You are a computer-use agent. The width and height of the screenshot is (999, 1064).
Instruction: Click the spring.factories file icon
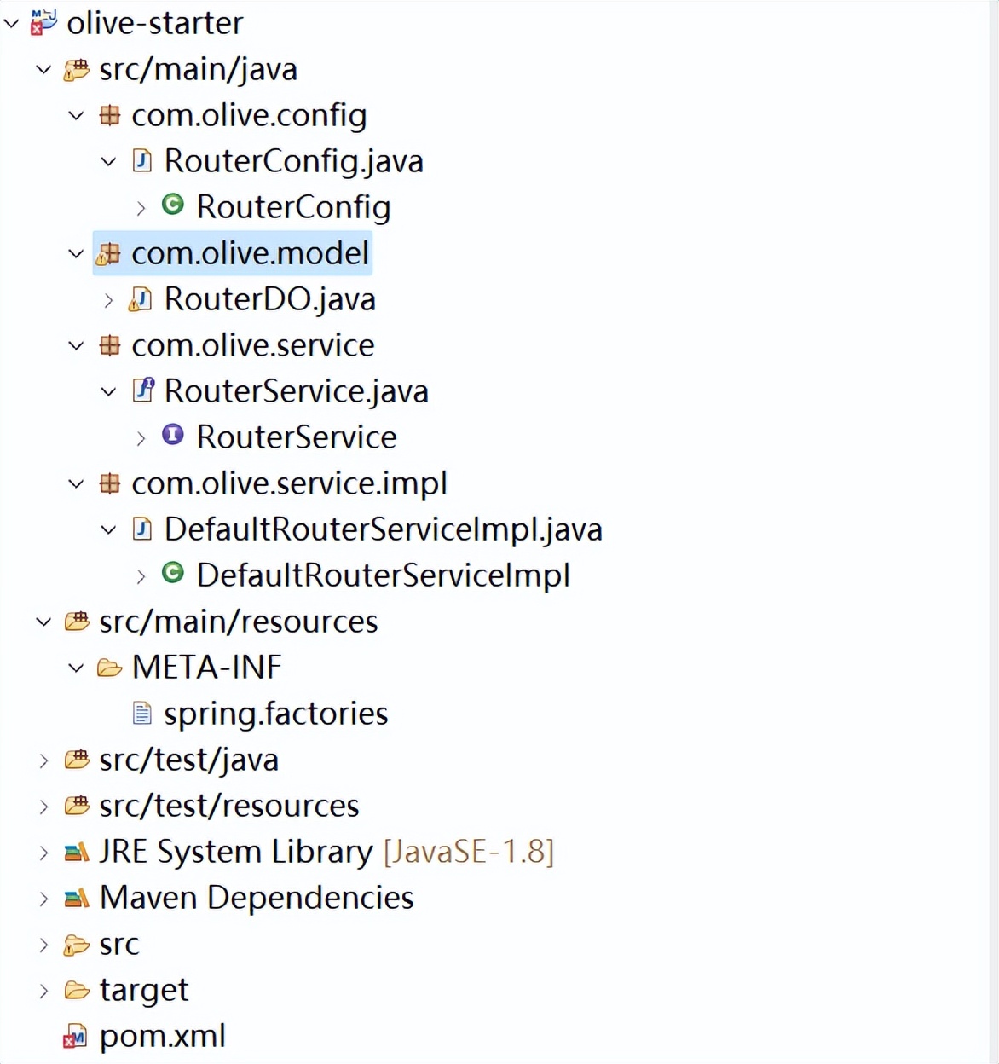point(142,713)
